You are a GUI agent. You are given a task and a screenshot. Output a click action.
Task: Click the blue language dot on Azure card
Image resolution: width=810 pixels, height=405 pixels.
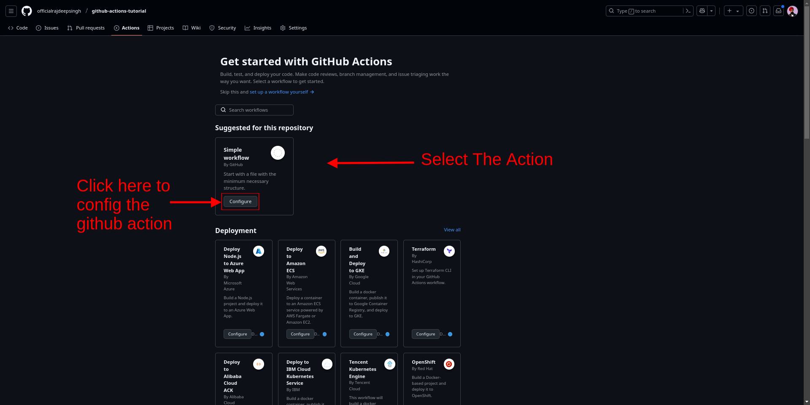coord(262,334)
